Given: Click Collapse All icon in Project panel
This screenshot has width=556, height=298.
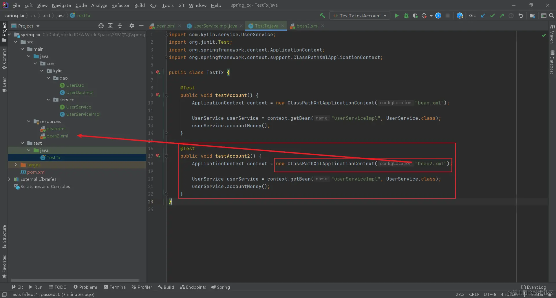Looking at the screenshot, I should coord(120,26).
